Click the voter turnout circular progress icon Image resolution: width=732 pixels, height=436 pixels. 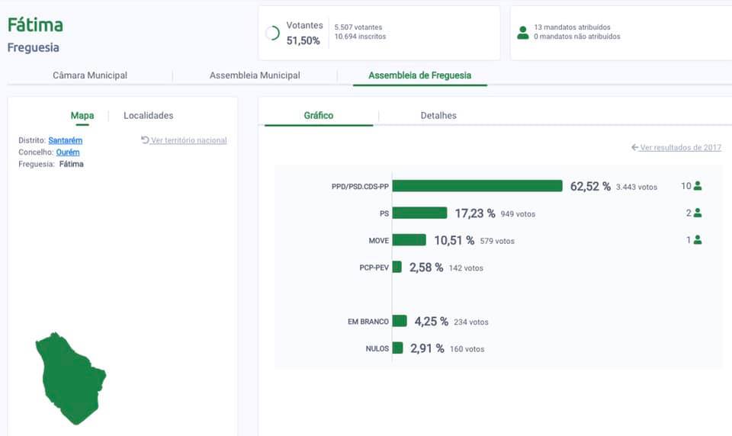[272, 33]
